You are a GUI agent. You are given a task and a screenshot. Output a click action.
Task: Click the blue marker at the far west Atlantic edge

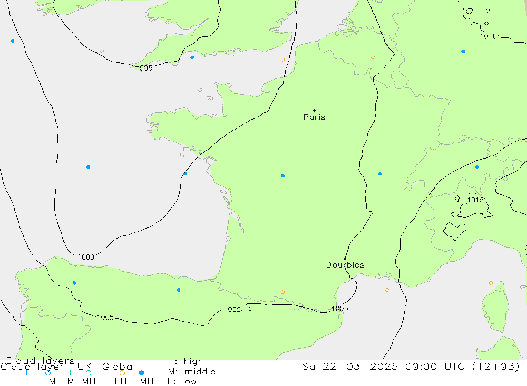(x=13, y=41)
